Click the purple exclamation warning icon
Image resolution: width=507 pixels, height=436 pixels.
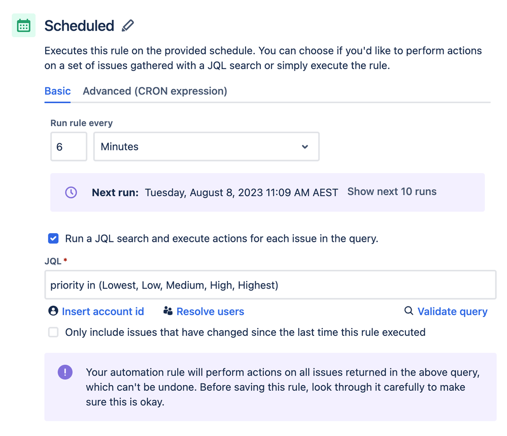(x=65, y=372)
